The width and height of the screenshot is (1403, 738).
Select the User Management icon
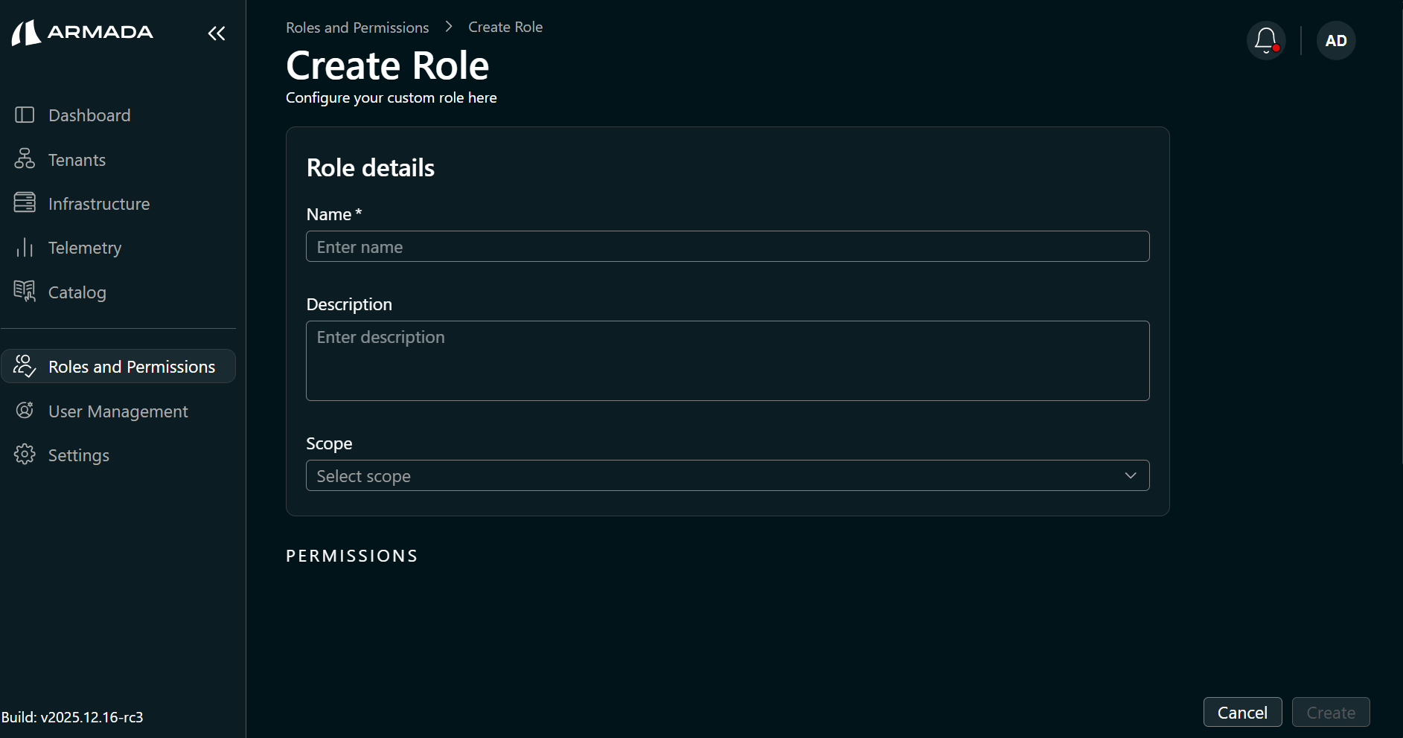click(25, 410)
